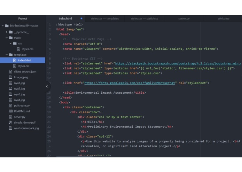Click file icon of styles.css under templates
This screenshot has width=242, height=172.
(15, 66)
